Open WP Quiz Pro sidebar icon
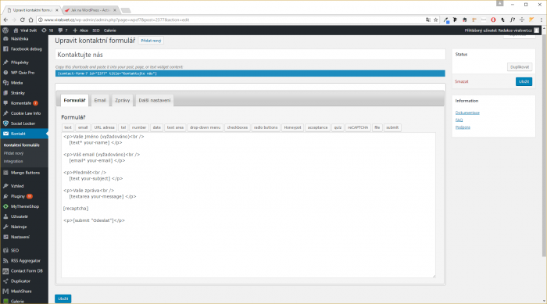This screenshot has width=547, height=304. click(x=5, y=73)
